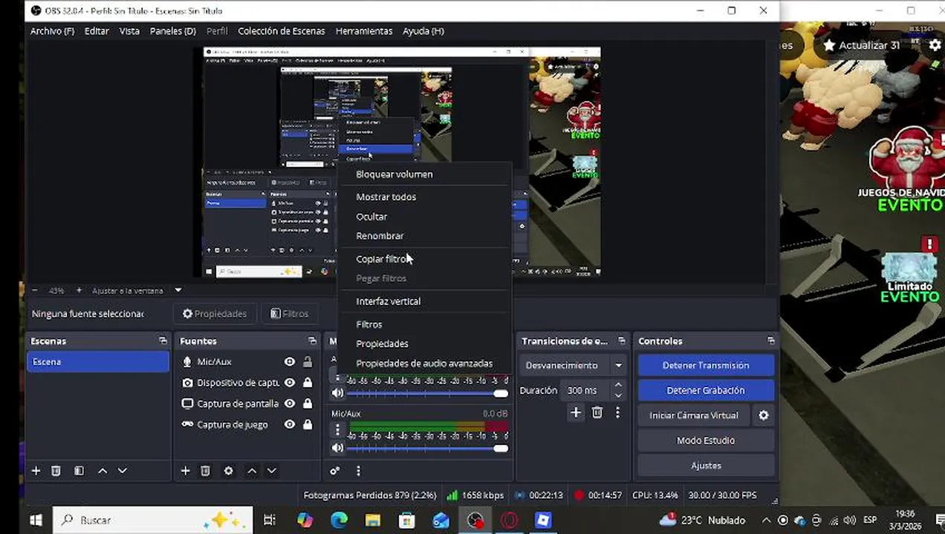Open Ajustes in Controles panel
The height and width of the screenshot is (534, 945).
coord(706,466)
